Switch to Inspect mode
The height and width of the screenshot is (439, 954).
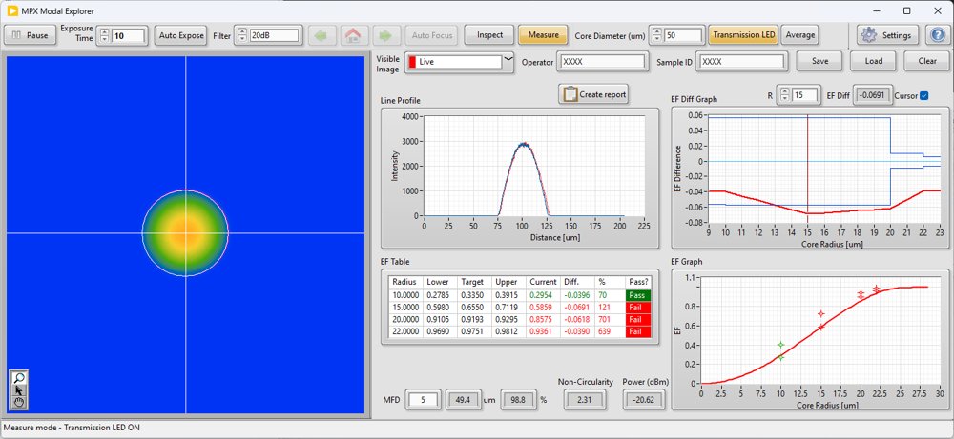tap(489, 35)
